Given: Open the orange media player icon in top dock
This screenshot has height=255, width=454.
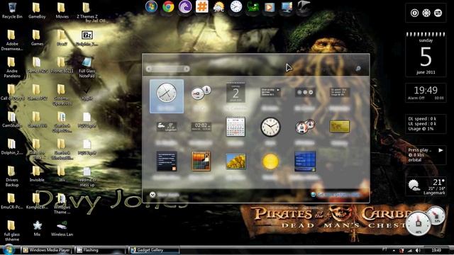Looking at the screenshot, I should [270, 7].
